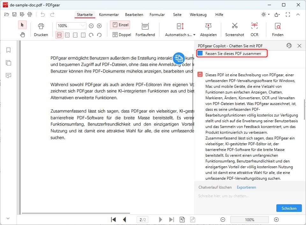The height and width of the screenshot is (225, 306).
Task: Click the small printer icon in quick access bar
Action: 30,14
